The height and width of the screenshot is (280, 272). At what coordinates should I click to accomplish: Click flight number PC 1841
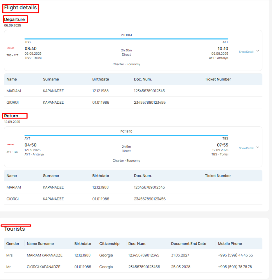coord(126,35)
